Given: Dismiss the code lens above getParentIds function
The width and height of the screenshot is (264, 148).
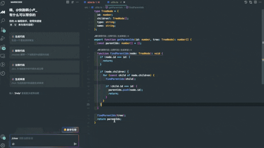Looking at the screenshot, I should (x=128, y=36).
